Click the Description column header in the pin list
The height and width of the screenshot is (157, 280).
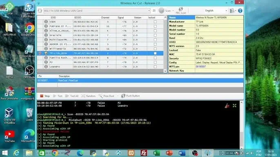pos(64,76)
